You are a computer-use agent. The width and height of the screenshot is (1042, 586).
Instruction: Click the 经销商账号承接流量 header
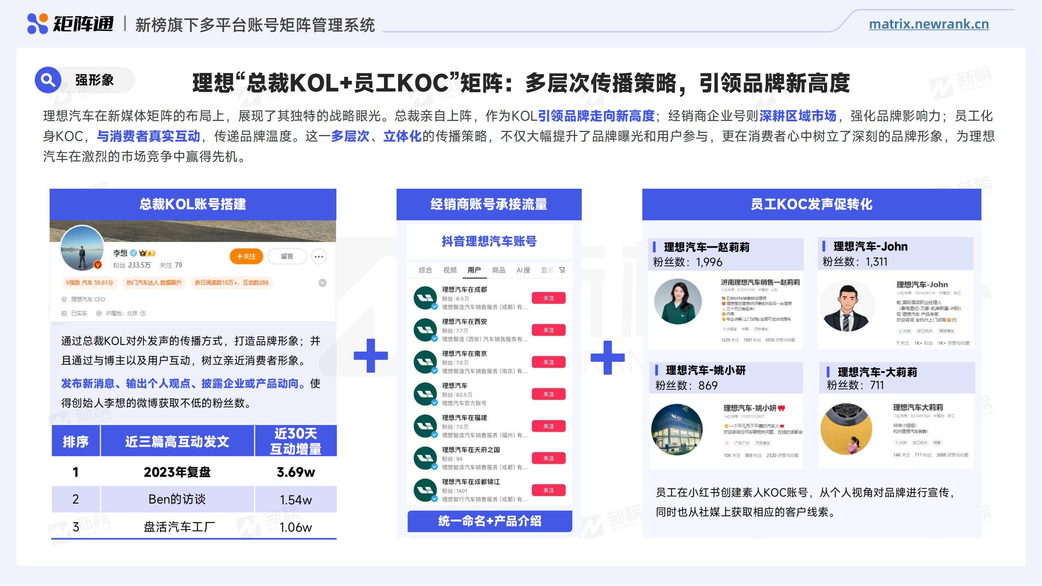pyautogui.click(x=489, y=204)
